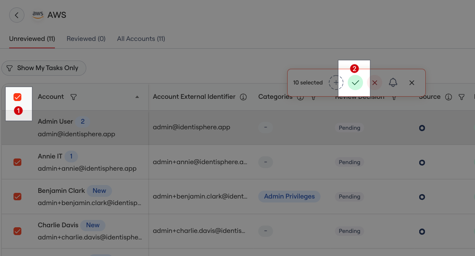Sort by Account using the arrow
Screen dimensions: 475x256
tap(137, 97)
